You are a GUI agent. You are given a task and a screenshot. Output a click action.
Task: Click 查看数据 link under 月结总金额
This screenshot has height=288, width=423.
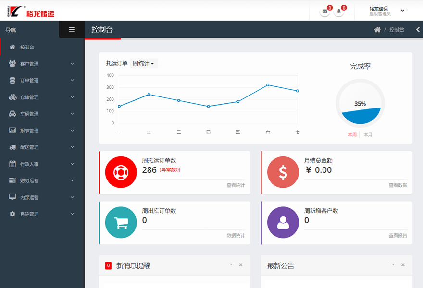coord(398,185)
